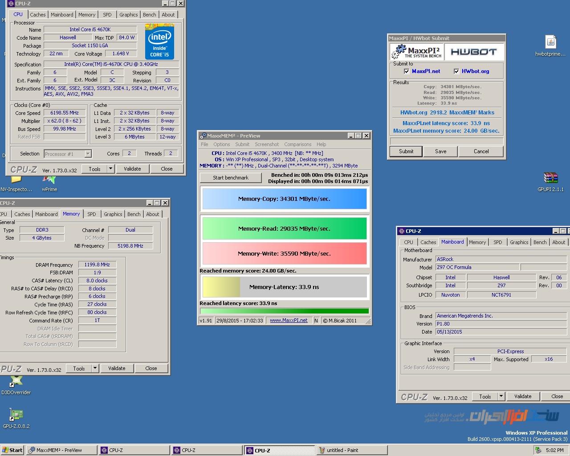Switch to MaxxMEM² - PreView taskbar item
570x456 pixels.
[x=61, y=450]
